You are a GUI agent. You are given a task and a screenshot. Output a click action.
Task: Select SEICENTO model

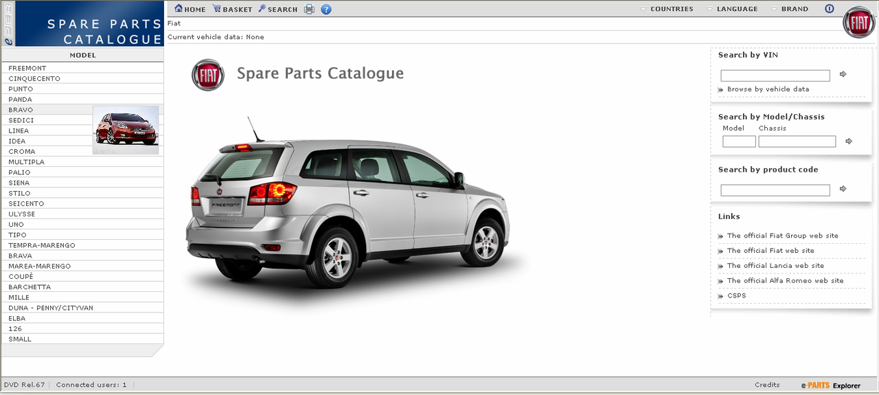[x=82, y=203]
